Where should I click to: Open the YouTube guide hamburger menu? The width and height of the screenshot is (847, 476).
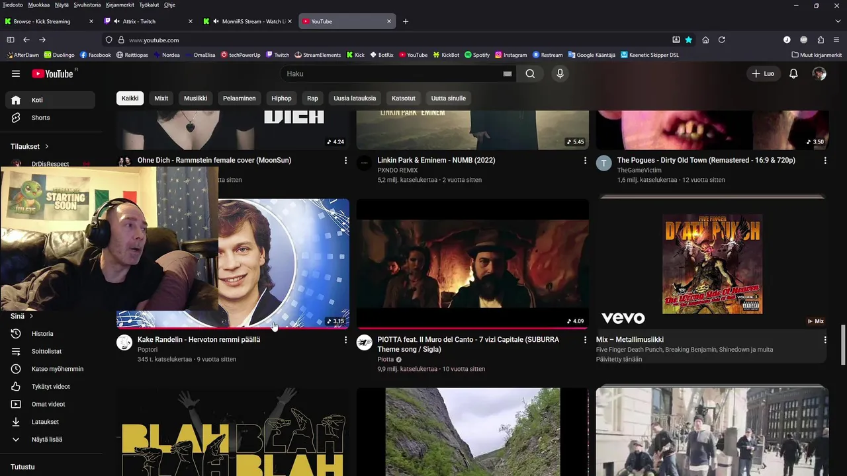[16, 73]
